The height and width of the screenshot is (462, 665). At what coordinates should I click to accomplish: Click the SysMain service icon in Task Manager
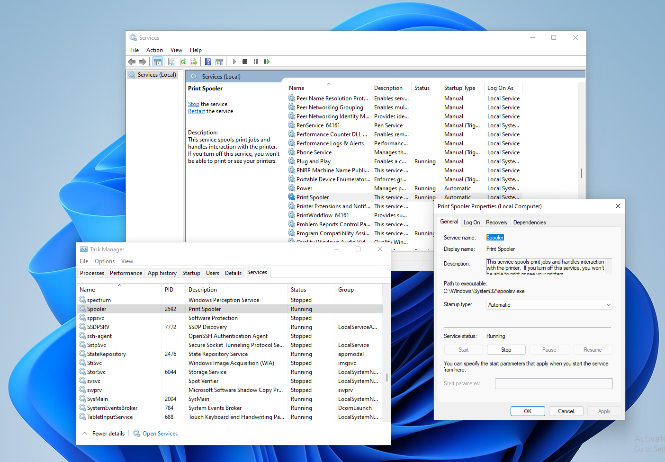click(82, 399)
